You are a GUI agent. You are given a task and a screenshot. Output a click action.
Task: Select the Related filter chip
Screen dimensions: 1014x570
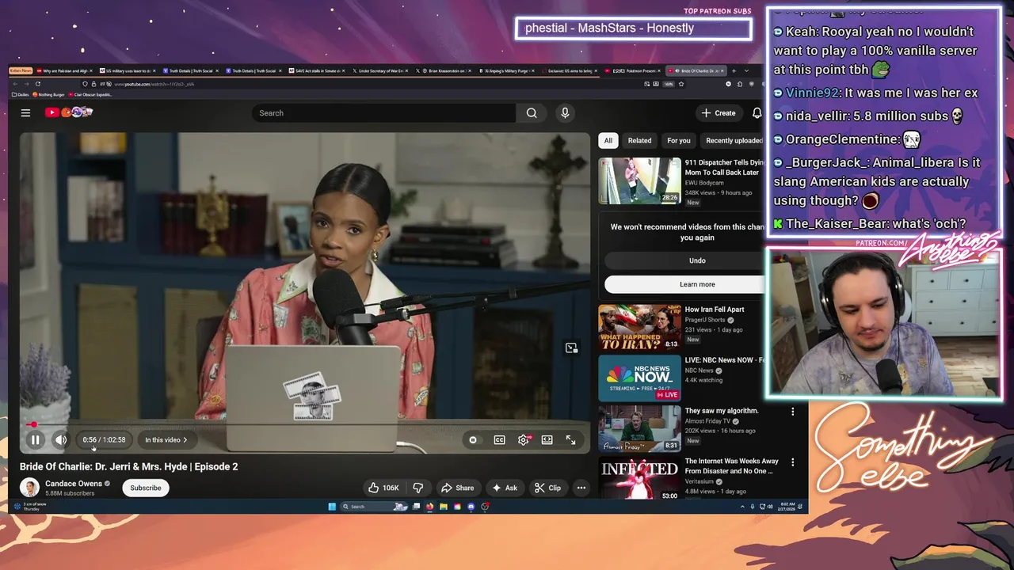point(639,141)
